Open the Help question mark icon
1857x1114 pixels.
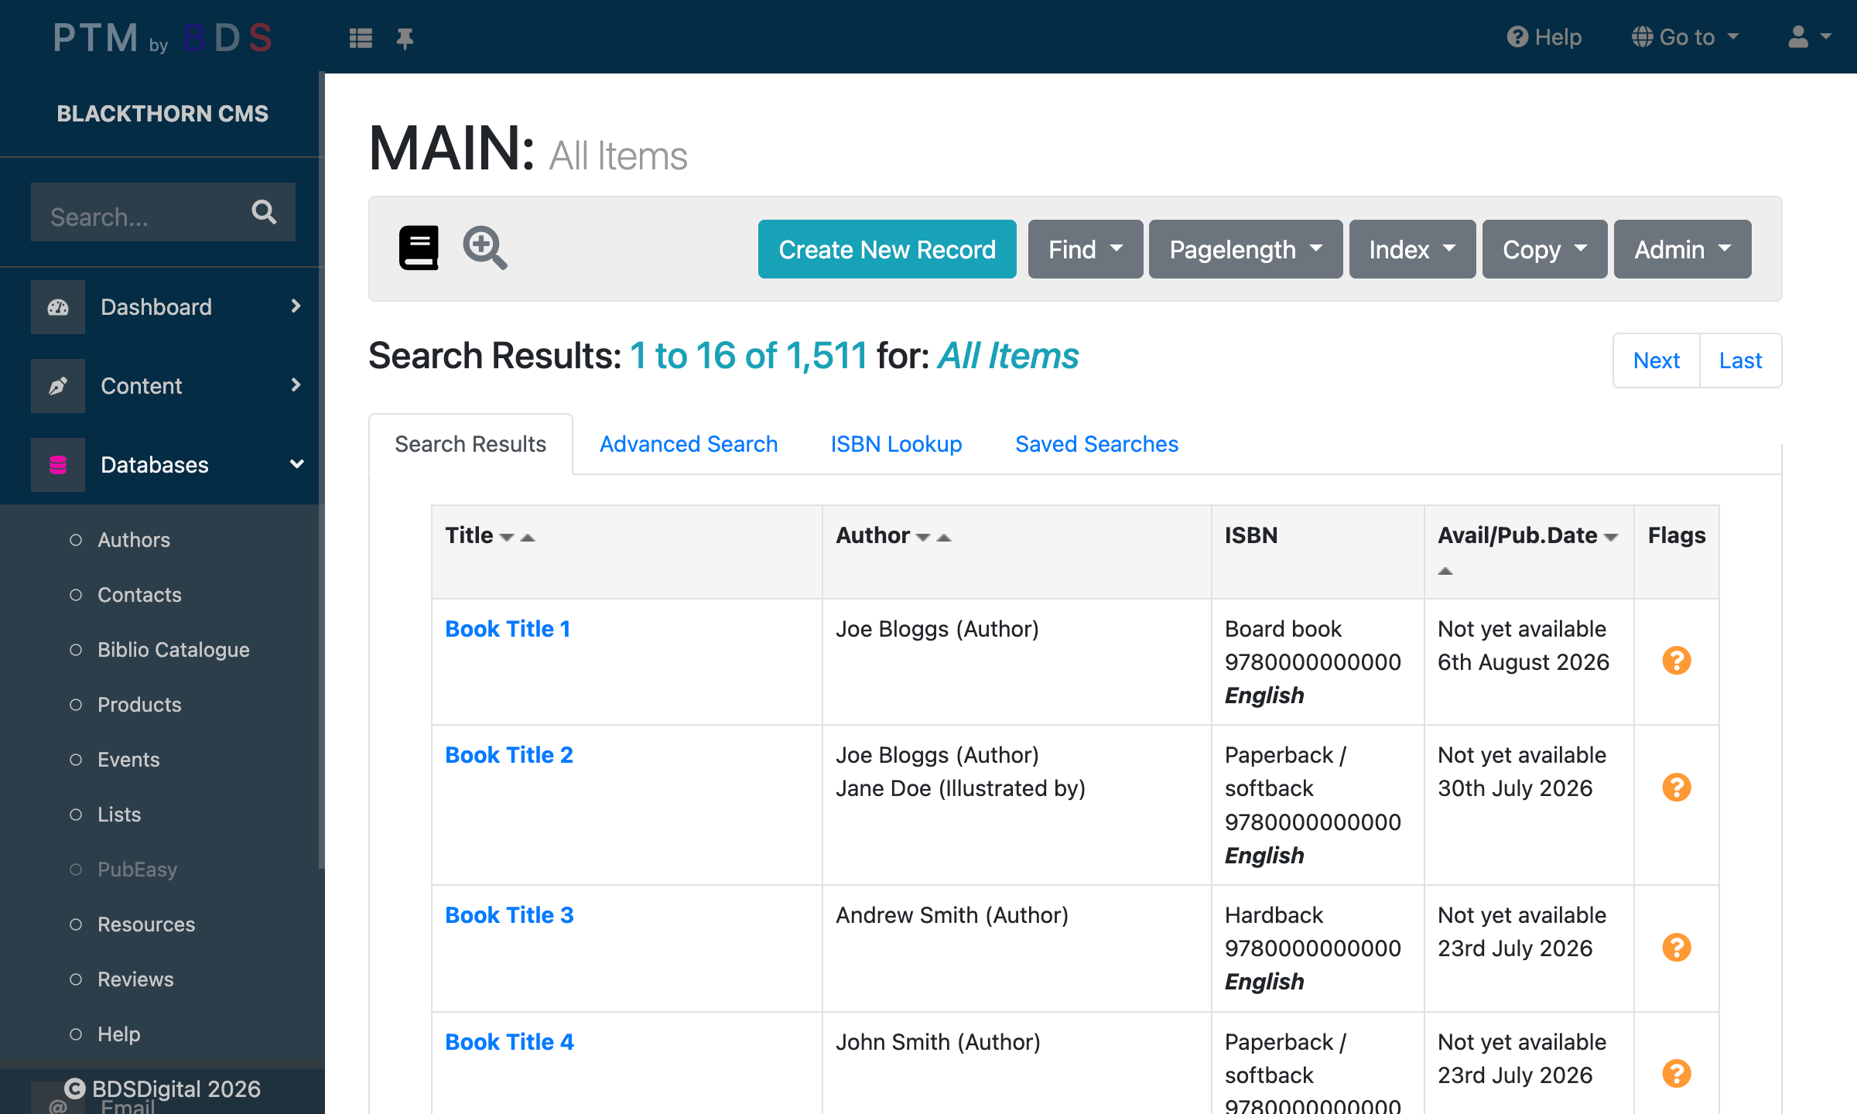click(1517, 36)
